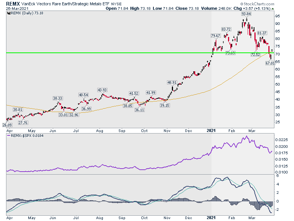
Task: Click the 48.91 price label
Action: [x=172, y=82]
